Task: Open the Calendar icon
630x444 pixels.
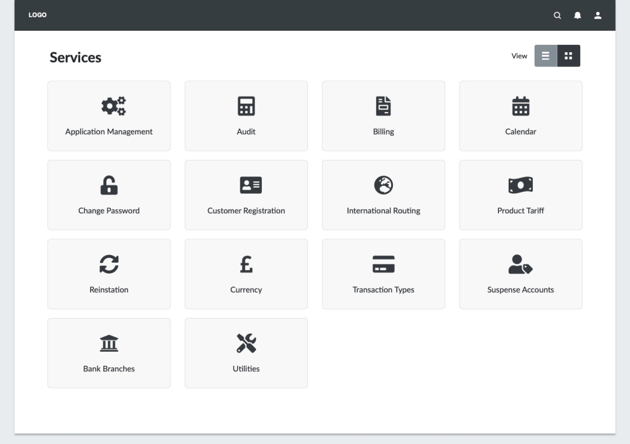Action: (x=521, y=106)
